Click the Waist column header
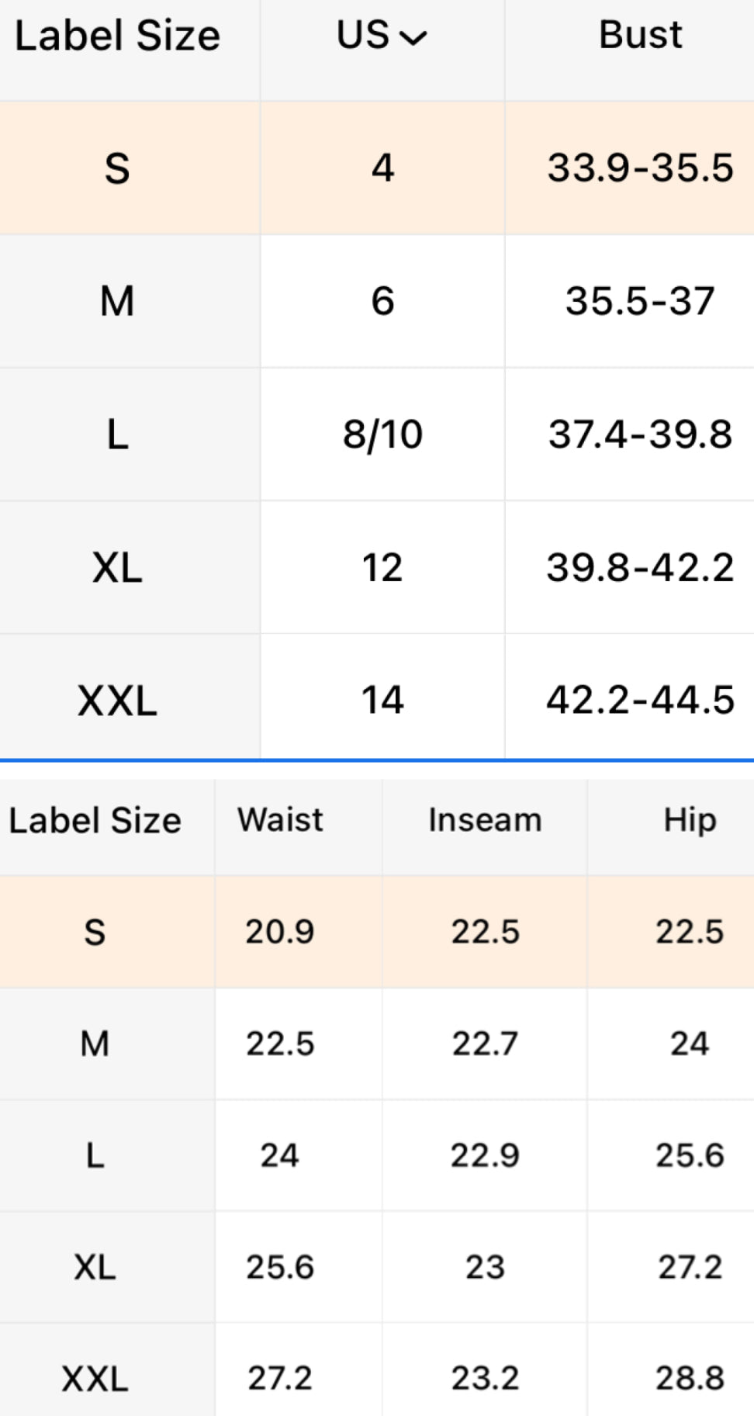Screen dimensions: 754x1416 pos(280,820)
